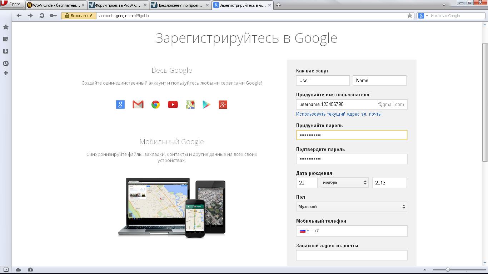Open the Opera main menu button
Viewport: 488px width, 274px height.
12,4
